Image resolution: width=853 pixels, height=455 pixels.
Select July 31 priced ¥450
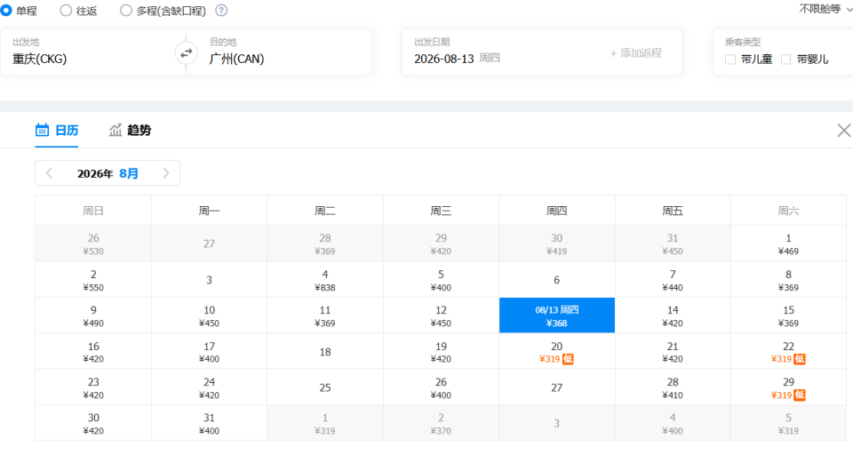pos(673,243)
